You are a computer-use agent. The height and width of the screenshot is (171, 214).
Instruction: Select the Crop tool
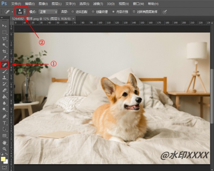coord(4,51)
